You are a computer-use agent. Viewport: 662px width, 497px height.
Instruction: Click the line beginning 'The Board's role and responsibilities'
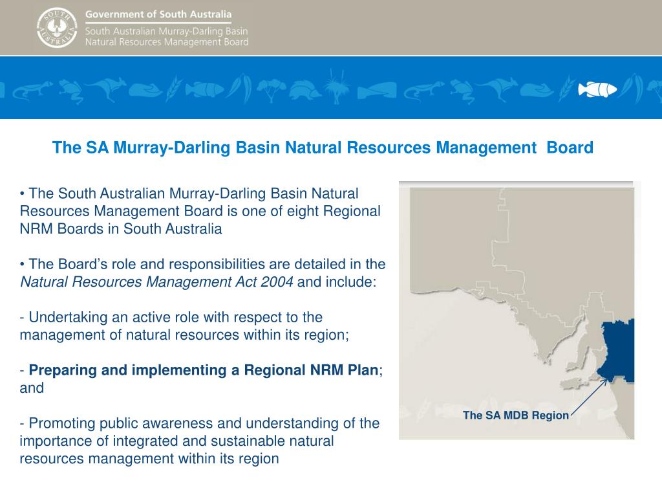point(202,264)
